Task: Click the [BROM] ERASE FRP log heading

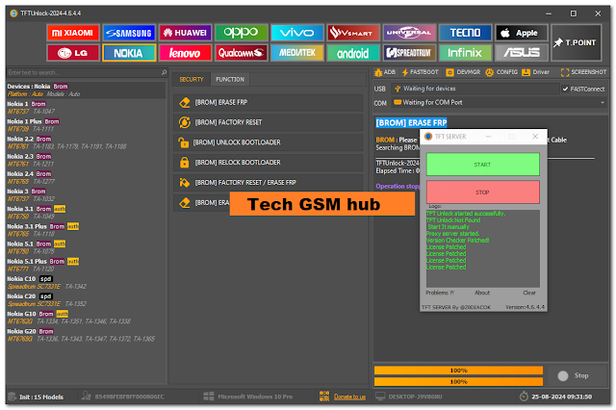Action: pyautogui.click(x=411, y=123)
